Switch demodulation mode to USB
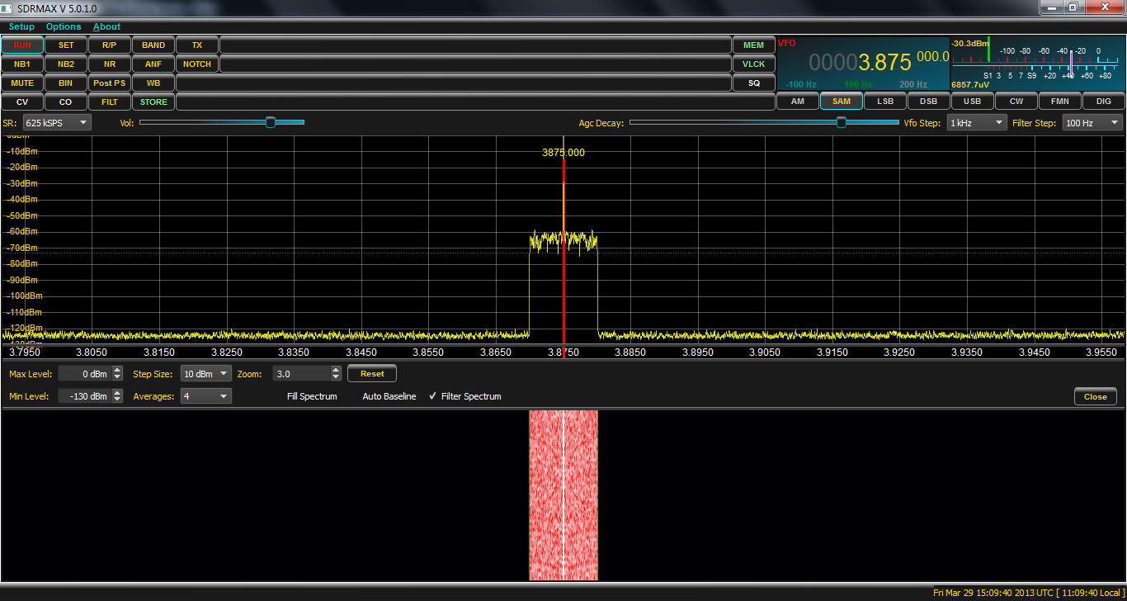The height and width of the screenshot is (601, 1127). (x=972, y=101)
